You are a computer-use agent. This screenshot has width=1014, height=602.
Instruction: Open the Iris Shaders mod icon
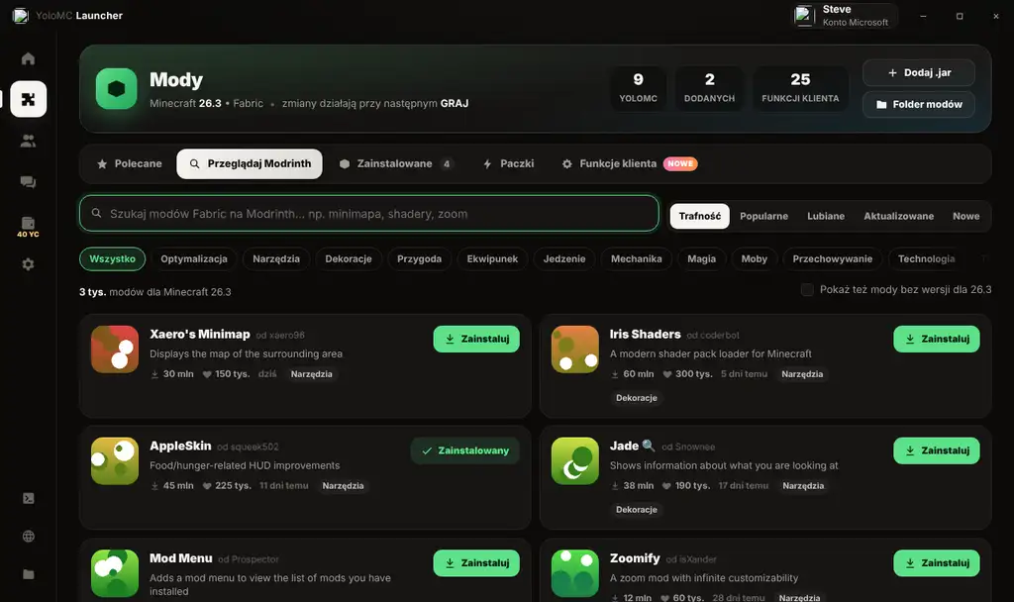point(575,350)
